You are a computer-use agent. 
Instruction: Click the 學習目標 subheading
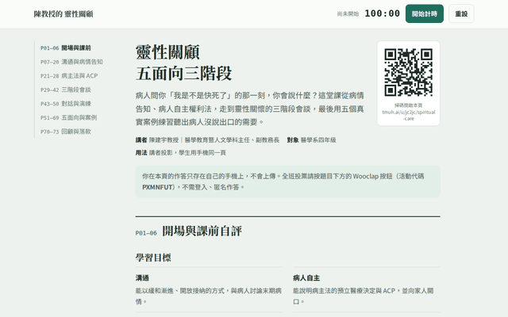[153, 258]
